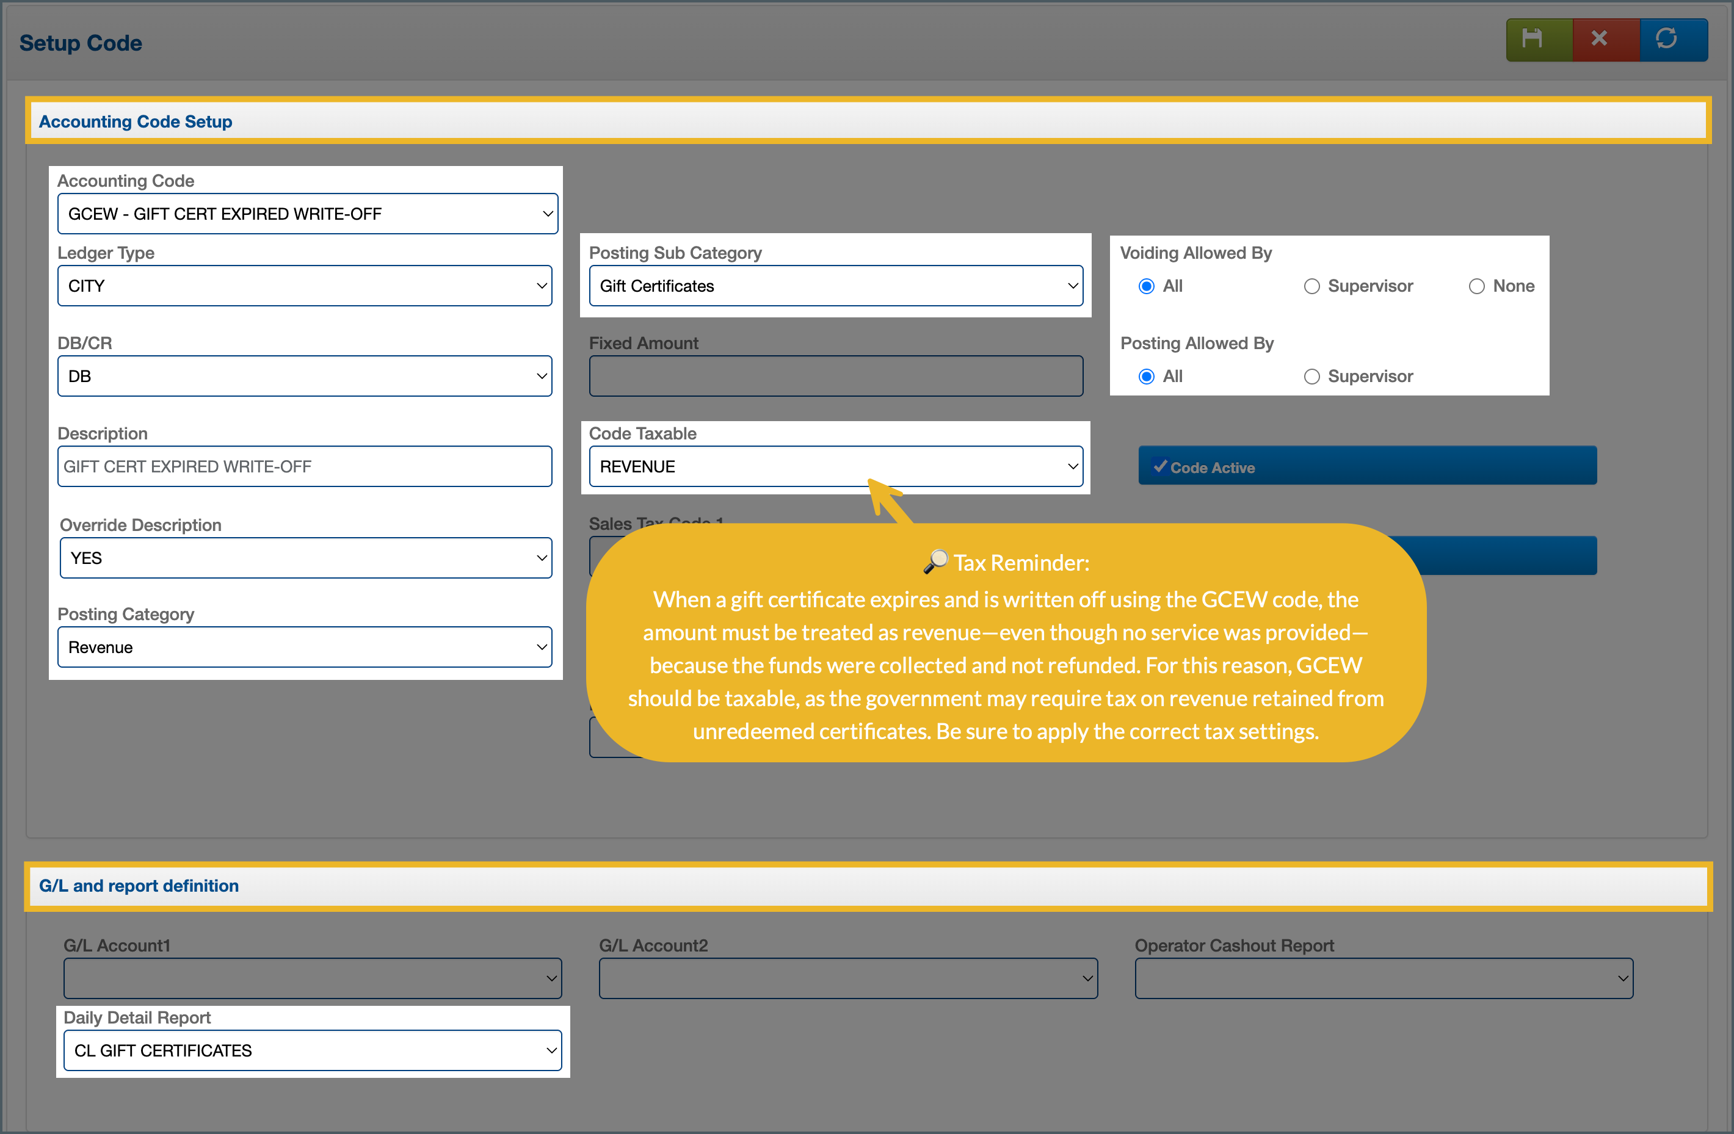Viewport: 1734px width, 1134px height.
Task: Click the Description text field
Action: [x=305, y=466]
